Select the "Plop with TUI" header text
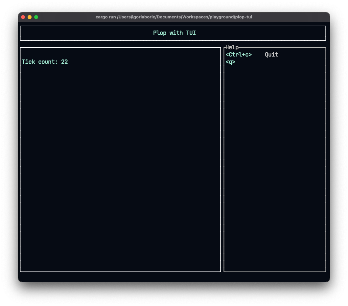This screenshot has height=306, width=348. [174, 33]
